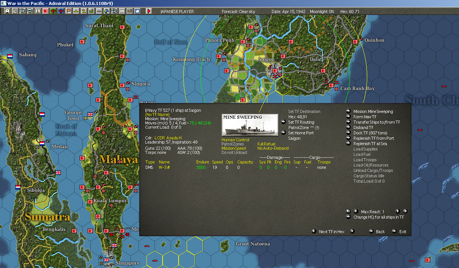Viewport: 459px width, 268px height.
Task: Click the green land shape toolbar icon
Action: [x=91, y=11]
